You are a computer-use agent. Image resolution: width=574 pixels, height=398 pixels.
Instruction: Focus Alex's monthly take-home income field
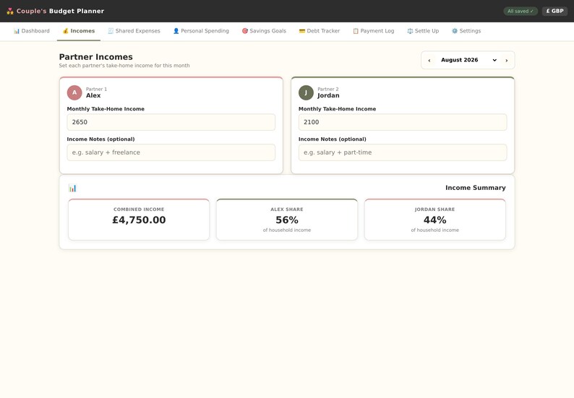click(171, 122)
